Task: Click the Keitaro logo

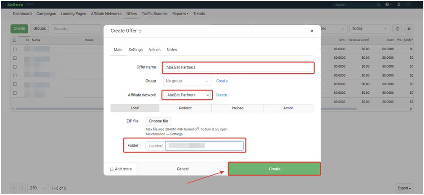Action: pos(15,5)
